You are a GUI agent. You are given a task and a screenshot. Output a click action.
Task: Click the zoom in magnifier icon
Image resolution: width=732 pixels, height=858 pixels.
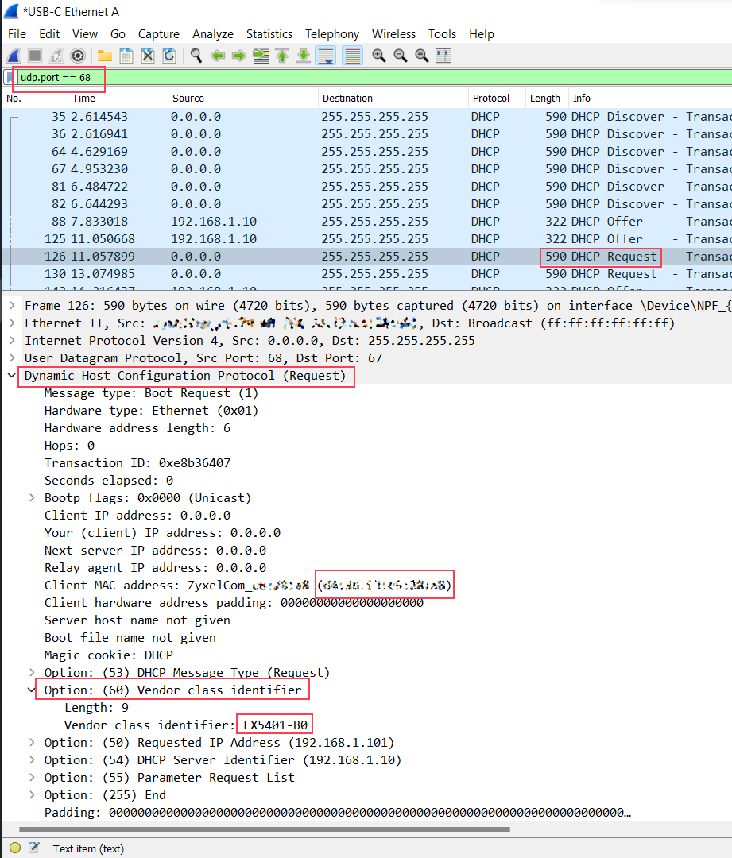(x=379, y=56)
